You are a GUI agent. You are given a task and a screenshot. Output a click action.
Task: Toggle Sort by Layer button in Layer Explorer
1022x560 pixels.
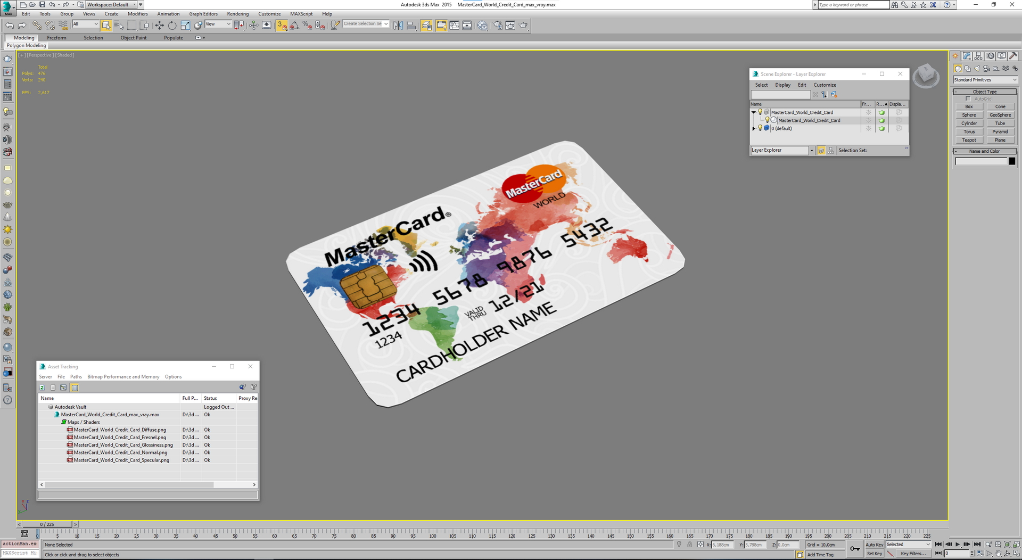[x=821, y=151]
